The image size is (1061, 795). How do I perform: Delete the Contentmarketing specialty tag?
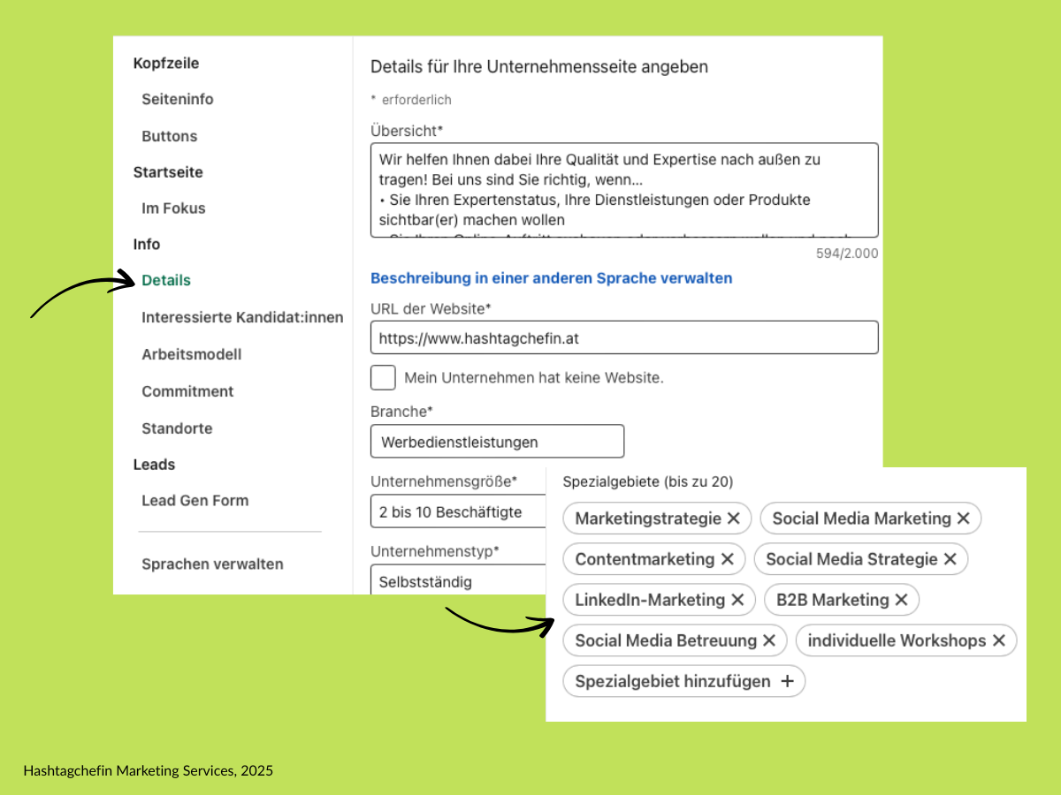point(727,559)
